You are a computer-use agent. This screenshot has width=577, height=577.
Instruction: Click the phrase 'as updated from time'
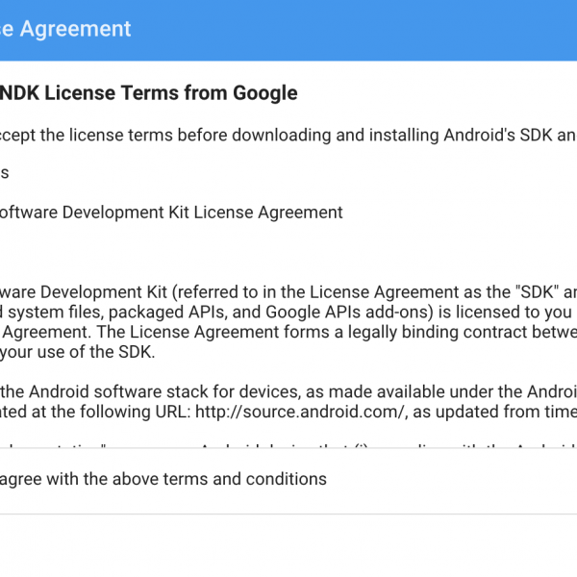pos(495,412)
